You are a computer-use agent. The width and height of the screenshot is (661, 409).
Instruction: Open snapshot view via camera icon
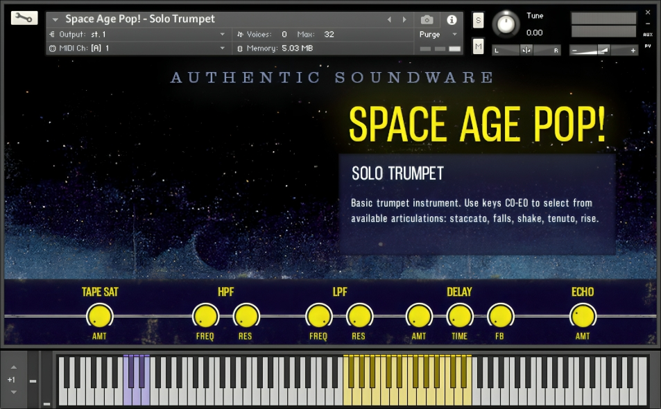click(427, 20)
